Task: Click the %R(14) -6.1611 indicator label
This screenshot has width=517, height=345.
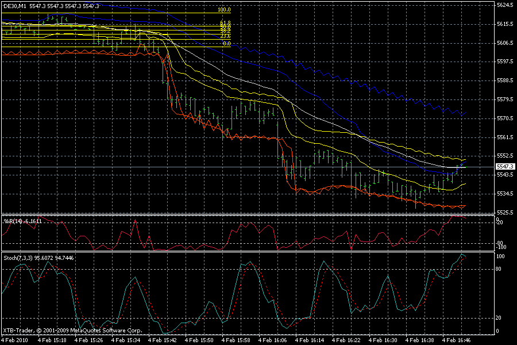Action: (x=23, y=221)
